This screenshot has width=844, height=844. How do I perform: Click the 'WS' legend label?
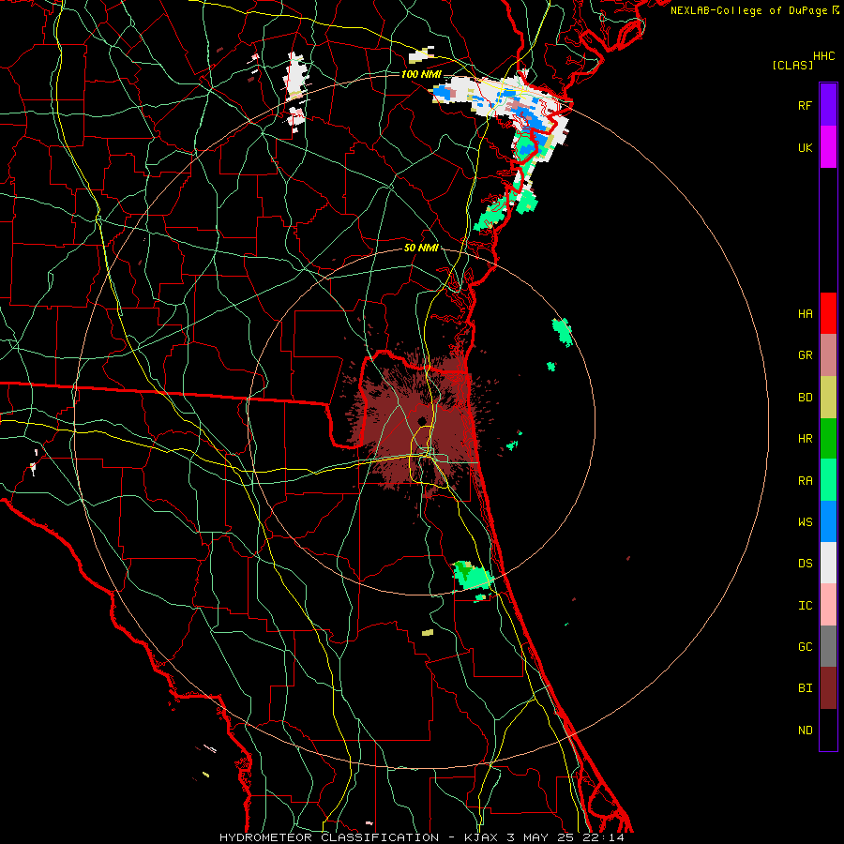[x=805, y=522]
